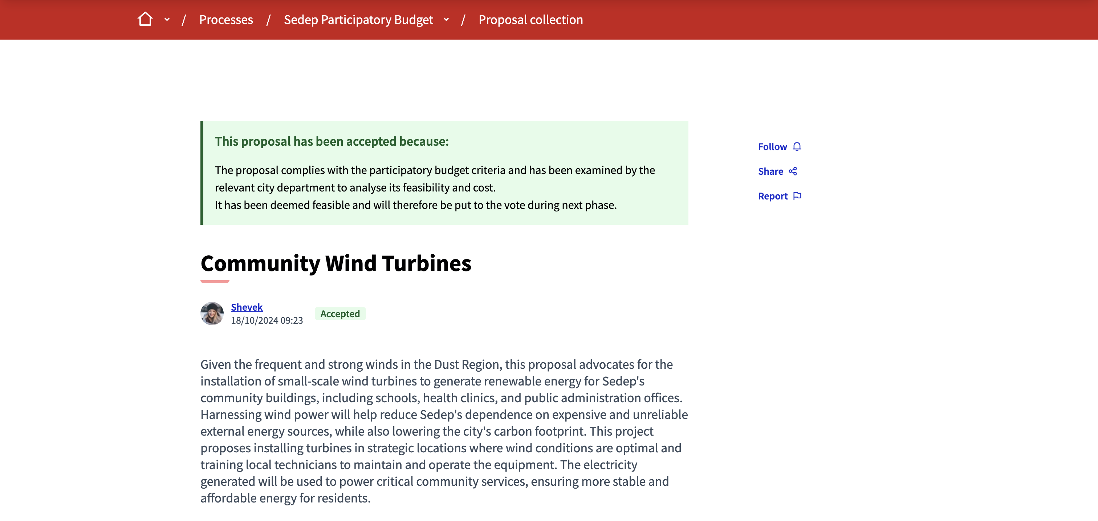
Task: Click the acceptance notice heading text
Action: 332,142
